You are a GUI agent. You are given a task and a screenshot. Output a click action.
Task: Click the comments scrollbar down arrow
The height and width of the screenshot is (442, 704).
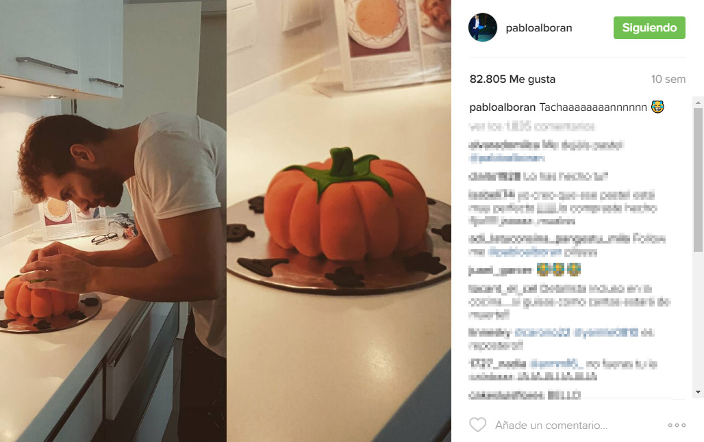click(x=698, y=392)
